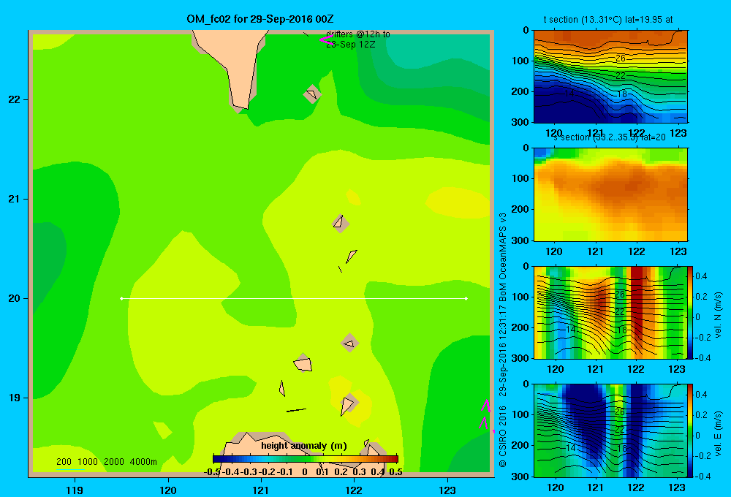Click the left endpoint of the white section line
731x497 pixels.
tap(121, 298)
